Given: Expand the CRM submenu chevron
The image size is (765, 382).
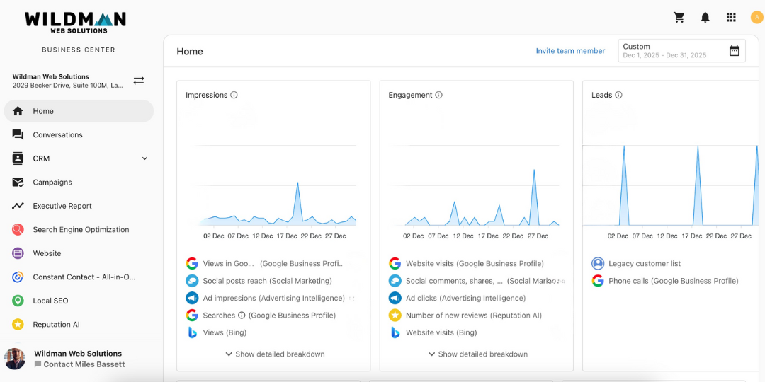Looking at the screenshot, I should pos(144,158).
